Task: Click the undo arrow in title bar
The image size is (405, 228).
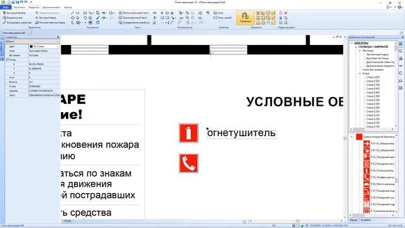Action: [x=22, y=2]
